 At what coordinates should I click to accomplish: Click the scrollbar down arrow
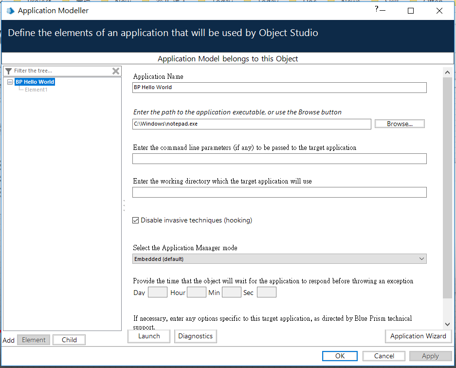coord(448,324)
